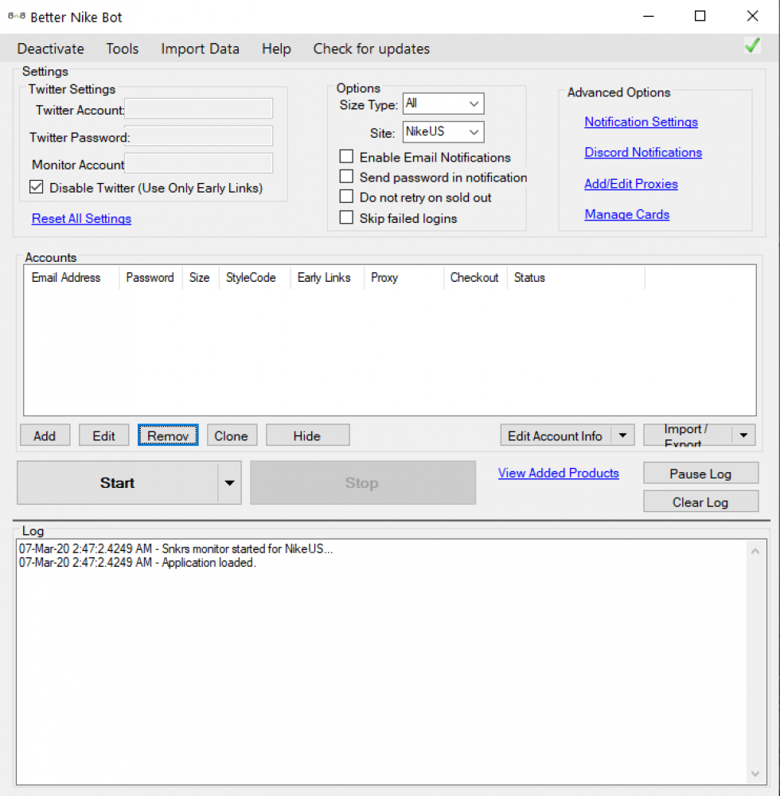Sort by Email Address column header
The width and height of the screenshot is (780, 796).
[x=72, y=278]
